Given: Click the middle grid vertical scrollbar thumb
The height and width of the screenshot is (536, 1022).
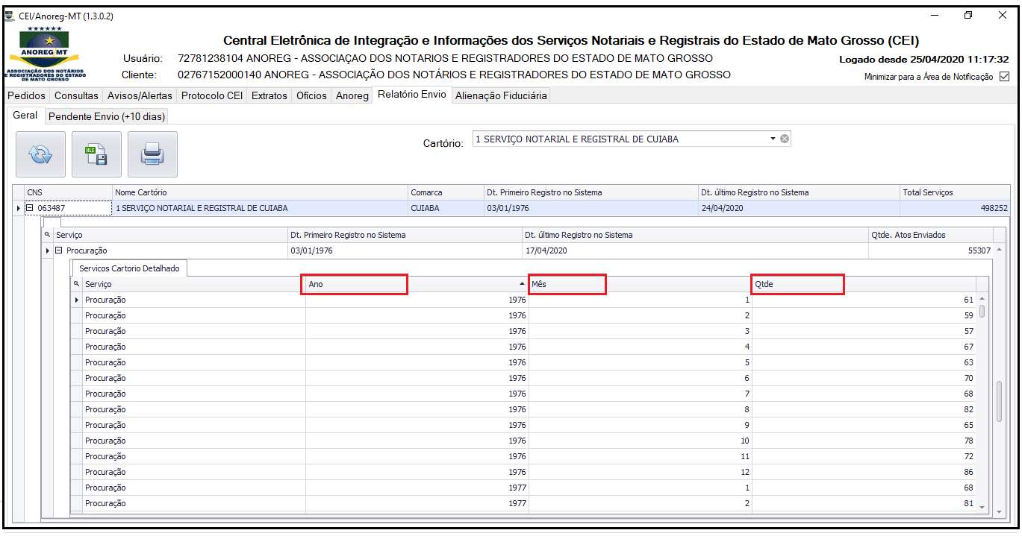Looking at the screenshot, I should point(999,401).
